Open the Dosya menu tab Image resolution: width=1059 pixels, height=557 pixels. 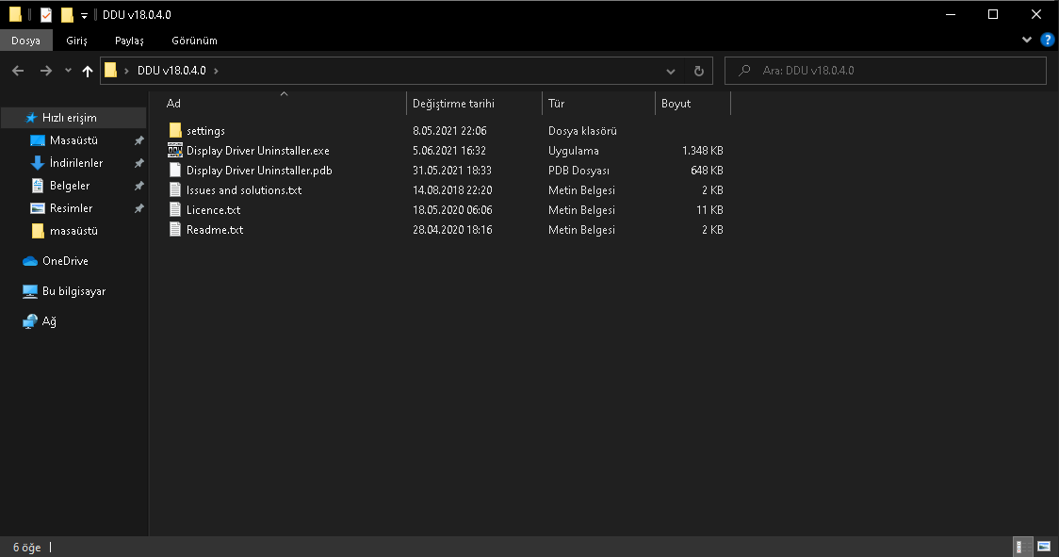(x=25, y=41)
